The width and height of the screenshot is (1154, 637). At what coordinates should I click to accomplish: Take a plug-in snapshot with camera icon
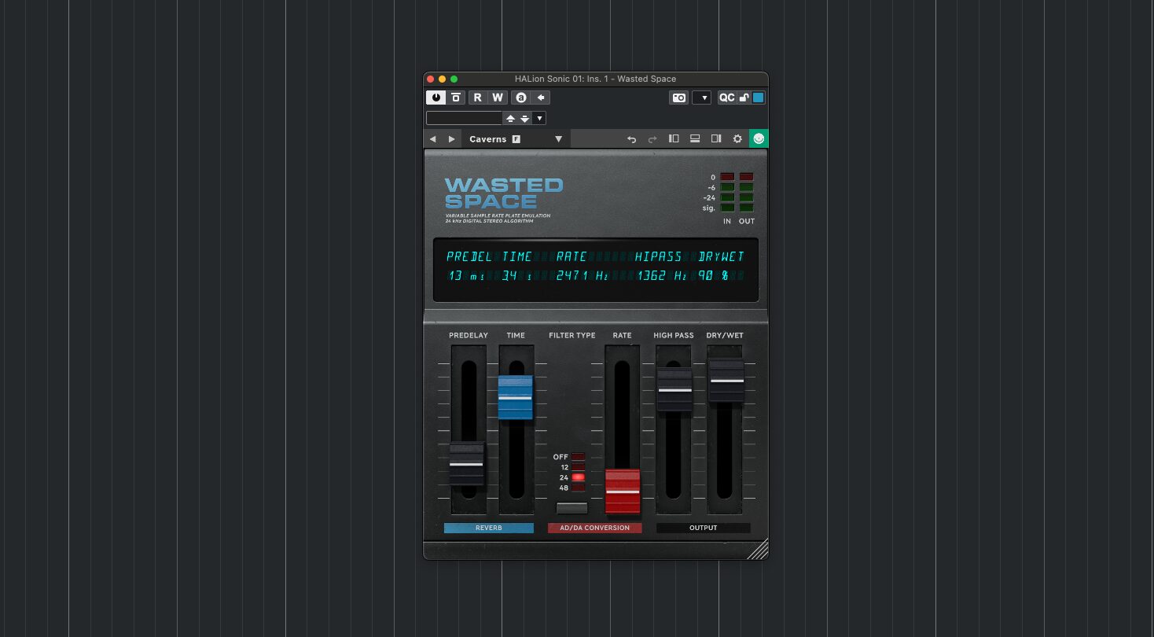pyautogui.click(x=679, y=98)
